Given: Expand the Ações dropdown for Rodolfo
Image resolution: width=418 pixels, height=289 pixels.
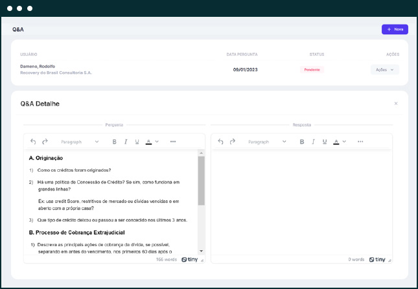Looking at the screenshot, I should [384, 69].
